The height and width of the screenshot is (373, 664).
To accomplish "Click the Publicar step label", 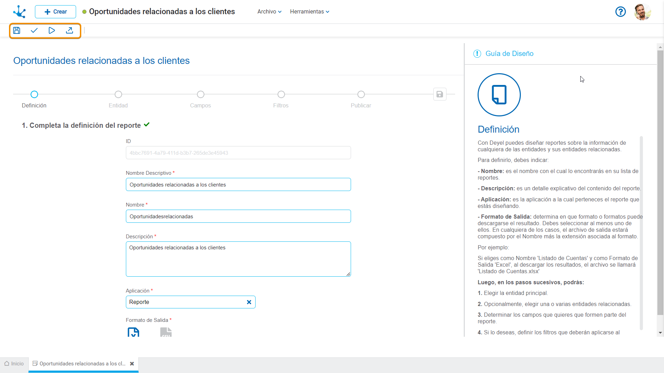I will tap(361, 106).
